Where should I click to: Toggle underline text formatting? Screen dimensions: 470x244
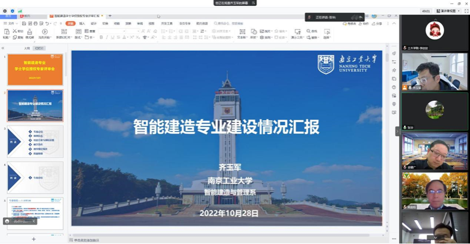pyautogui.click(x=113, y=38)
